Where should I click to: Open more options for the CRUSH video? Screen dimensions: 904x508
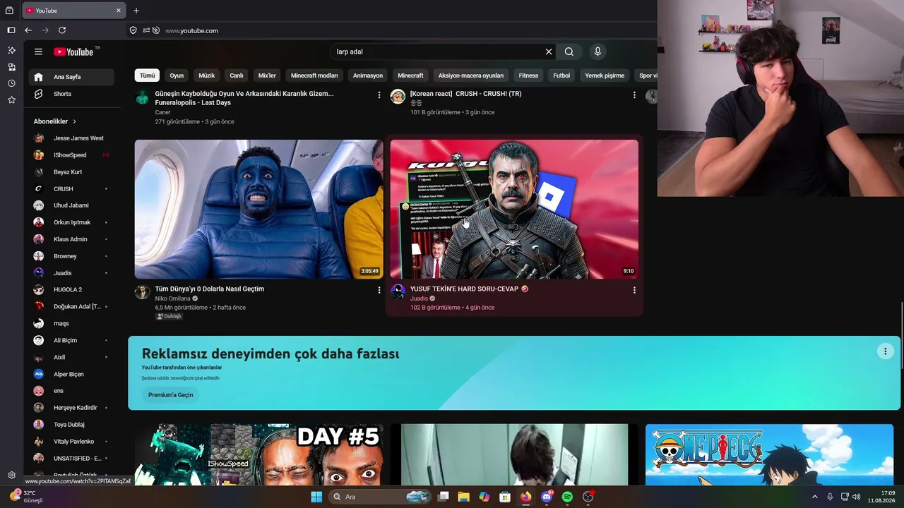coord(634,95)
